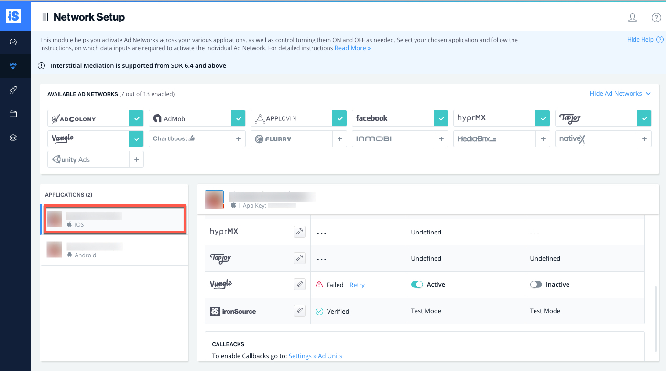Click Retry next to Vungle Failed status
The height and width of the screenshot is (372, 666).
pos(357,284)
